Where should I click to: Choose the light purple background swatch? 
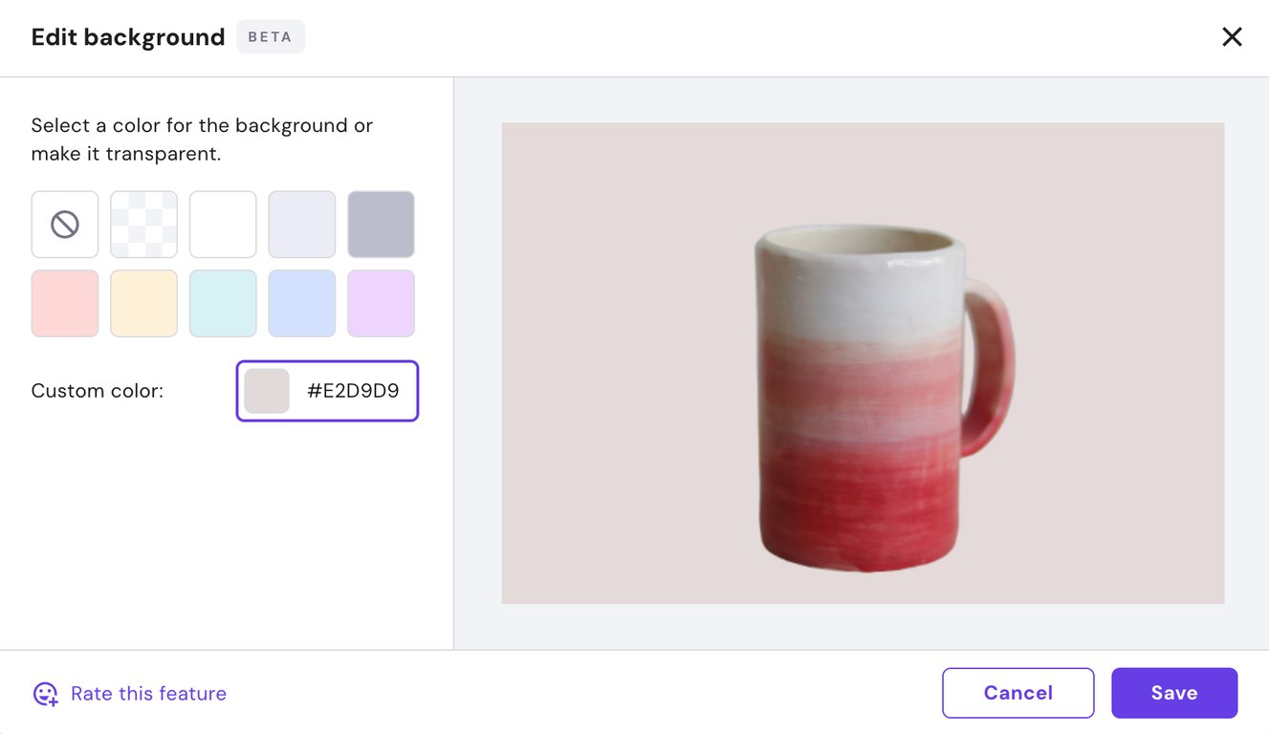(381, 304)
